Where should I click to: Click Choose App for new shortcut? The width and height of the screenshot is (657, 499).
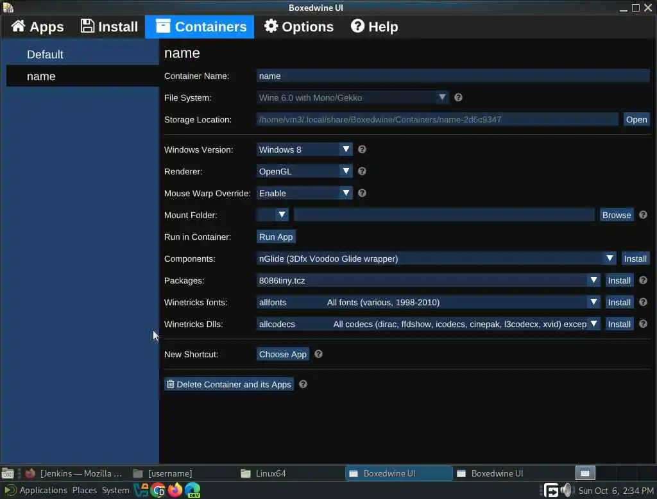click(283, 354)
